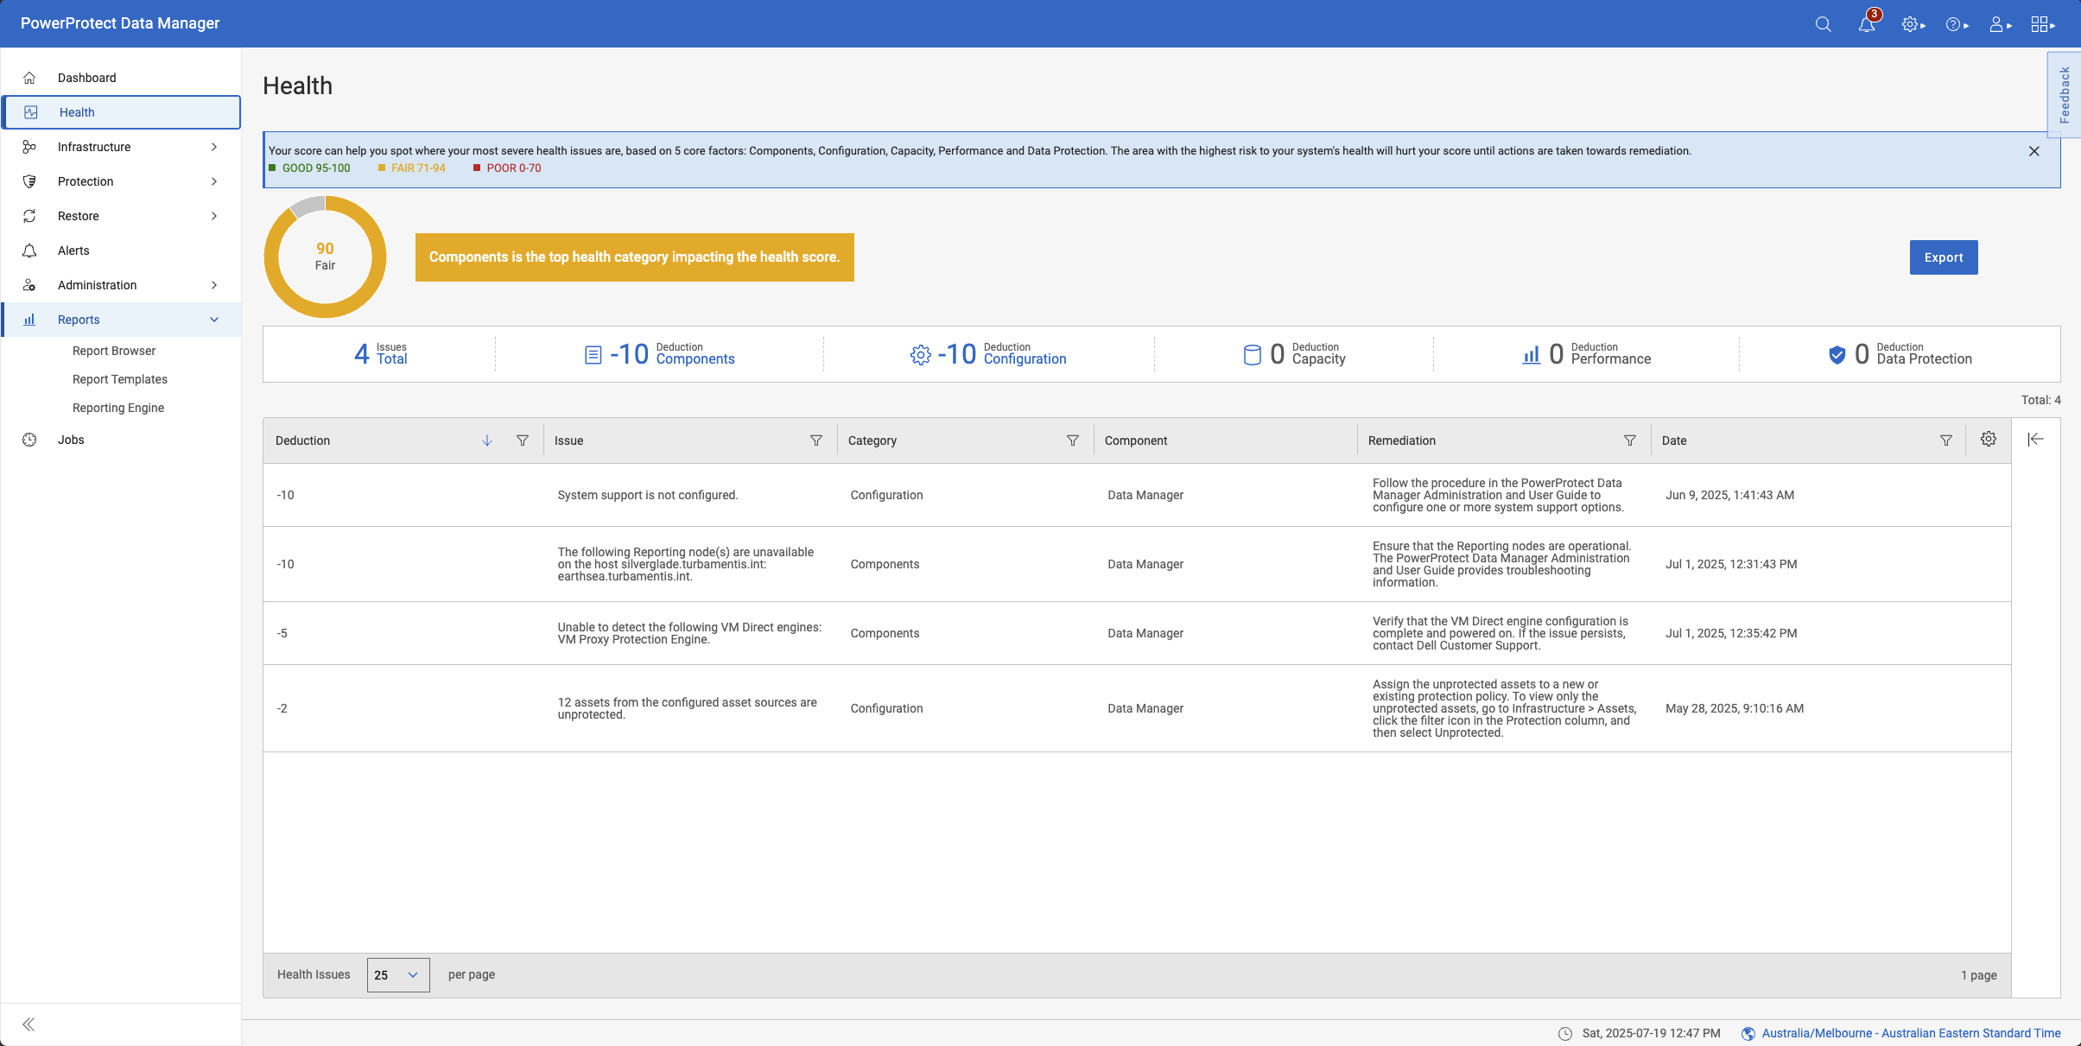Click the Issue column filter icon
Viewport: 2081px width, 1046px height.
[x=815, y=441]
